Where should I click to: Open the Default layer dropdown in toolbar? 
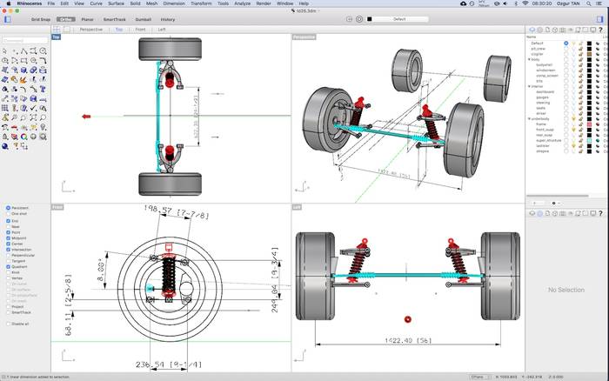click(399, 18)
